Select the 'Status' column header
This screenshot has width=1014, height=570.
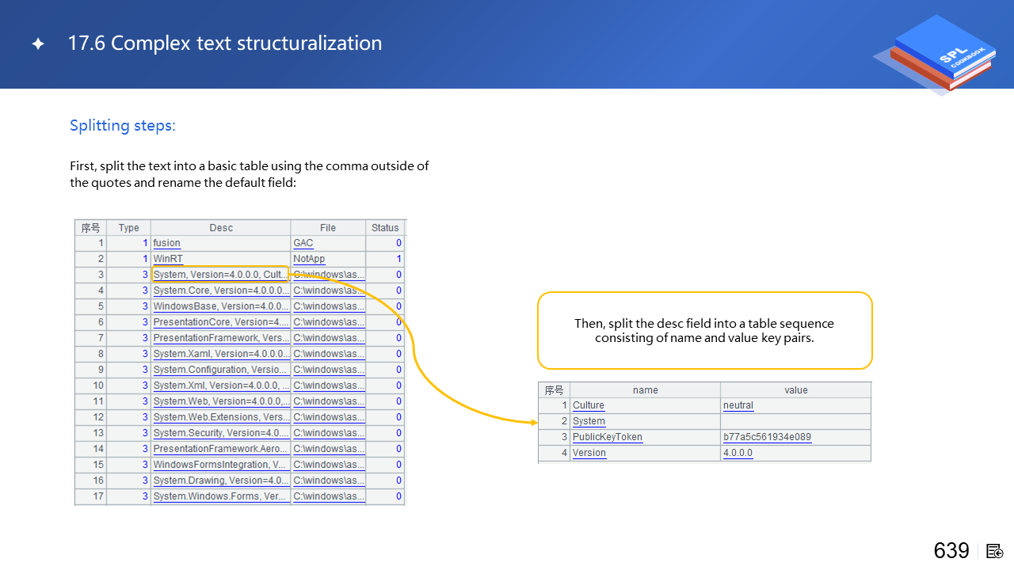[385, 228]
